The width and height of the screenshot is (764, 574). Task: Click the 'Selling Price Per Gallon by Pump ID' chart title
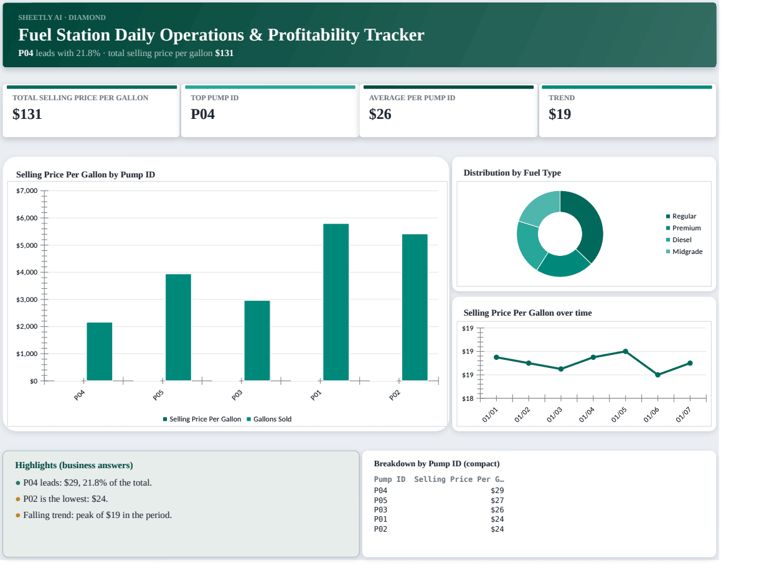[x=85, y=175]
